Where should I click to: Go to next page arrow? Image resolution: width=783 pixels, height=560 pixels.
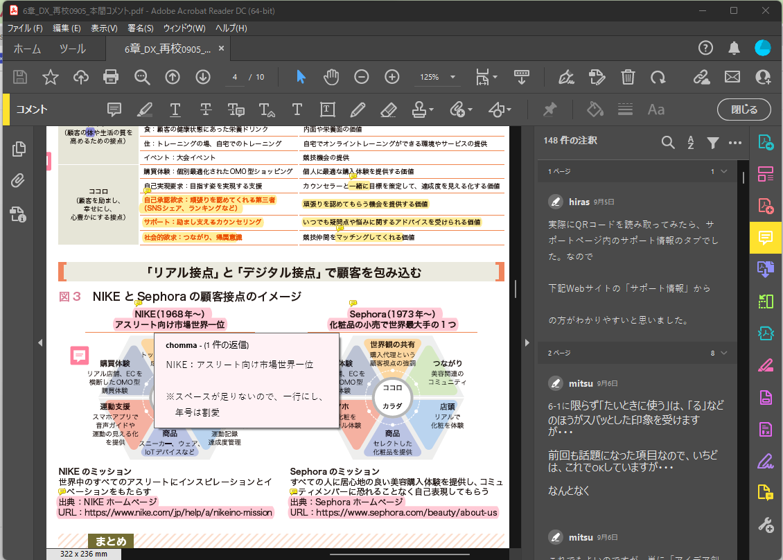203,77
